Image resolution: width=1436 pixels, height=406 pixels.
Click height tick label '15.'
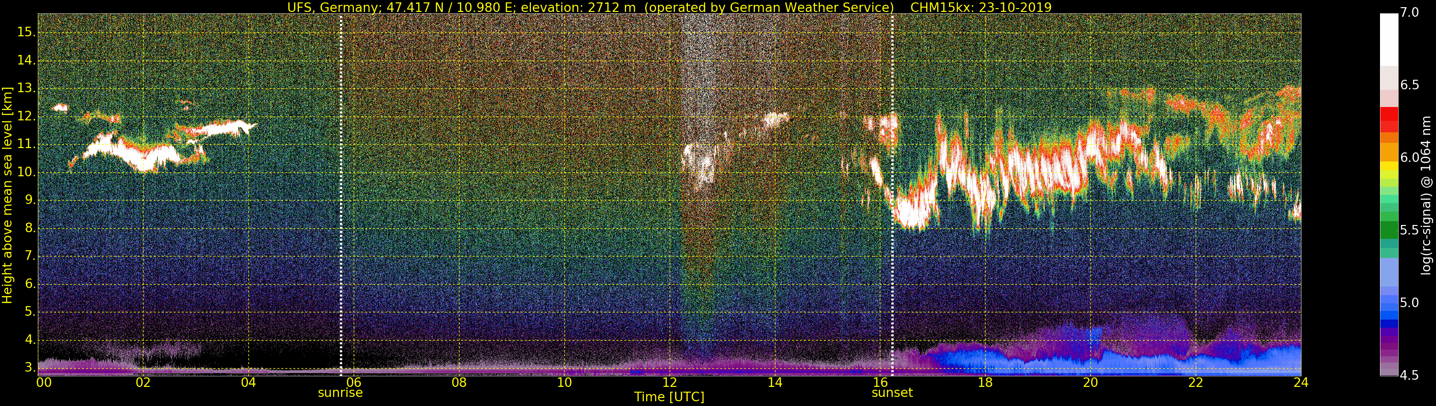coord(26,32)
